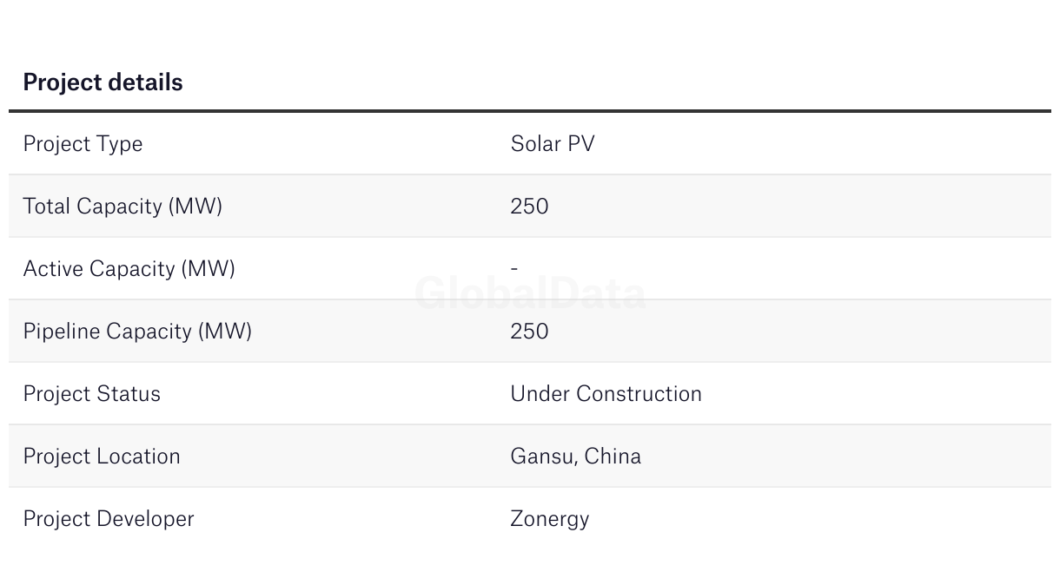
Task: Select the Project Status row label
Action: (91, 394)
